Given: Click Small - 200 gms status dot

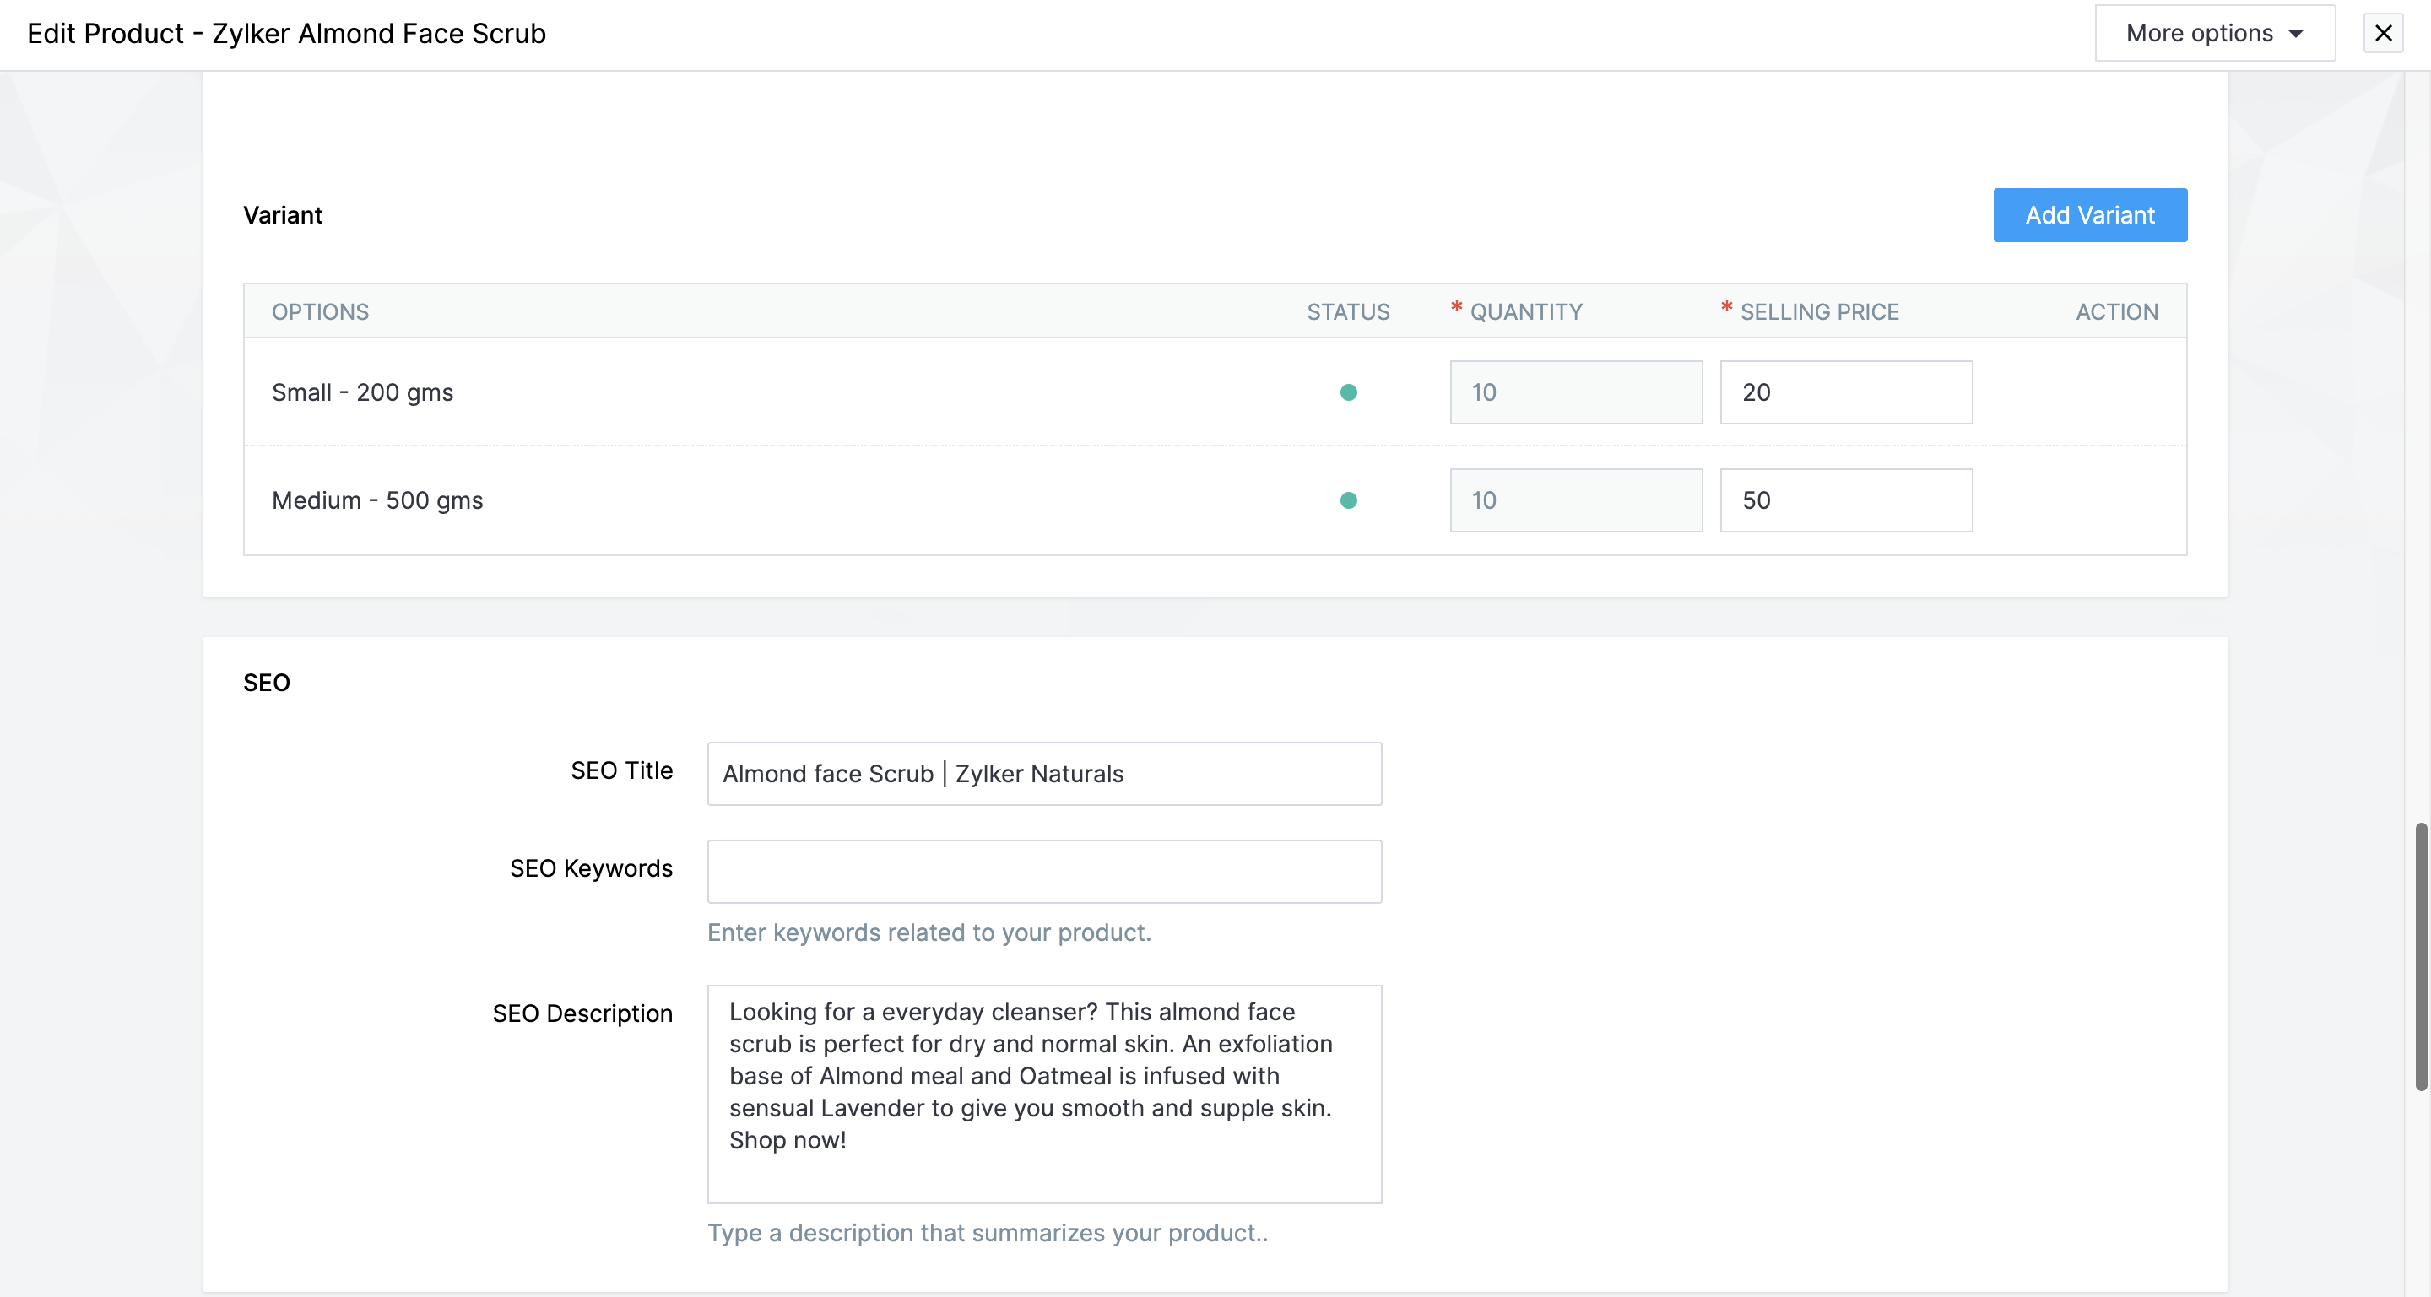Looking at the screenshot, I should point(1348,392).
